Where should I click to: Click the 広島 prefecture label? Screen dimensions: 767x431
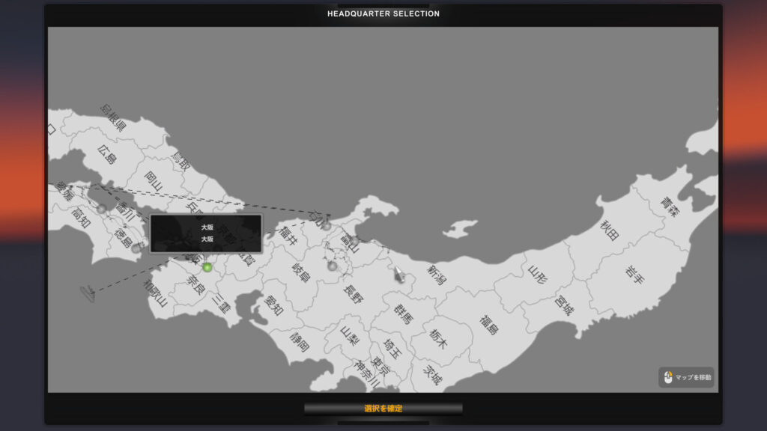pos(107,154)
